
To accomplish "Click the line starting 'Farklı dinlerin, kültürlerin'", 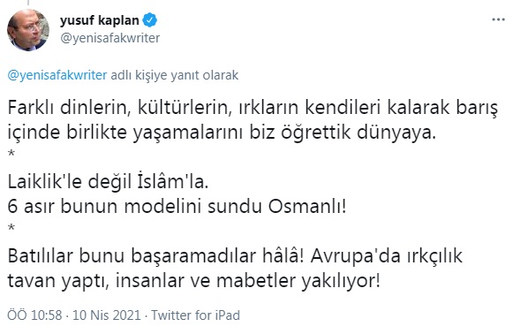I will (253, 109).
